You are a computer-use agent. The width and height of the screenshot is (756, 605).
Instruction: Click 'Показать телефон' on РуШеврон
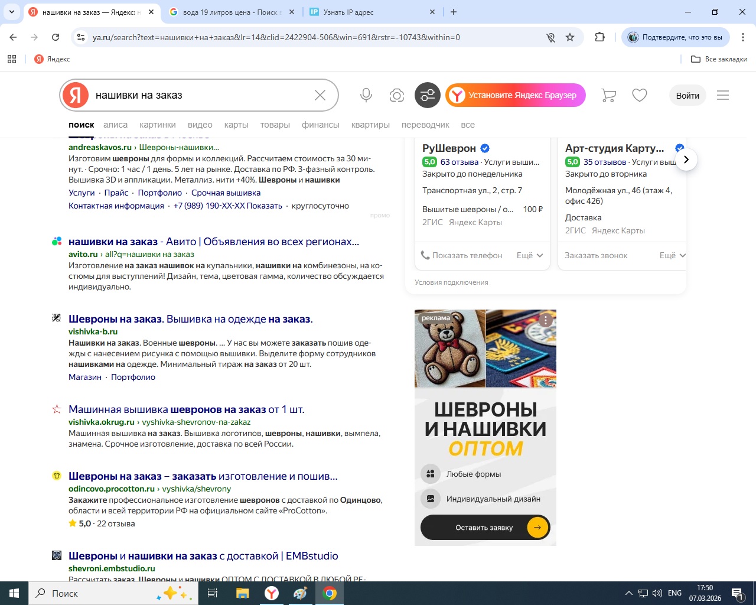click(461, 255)
